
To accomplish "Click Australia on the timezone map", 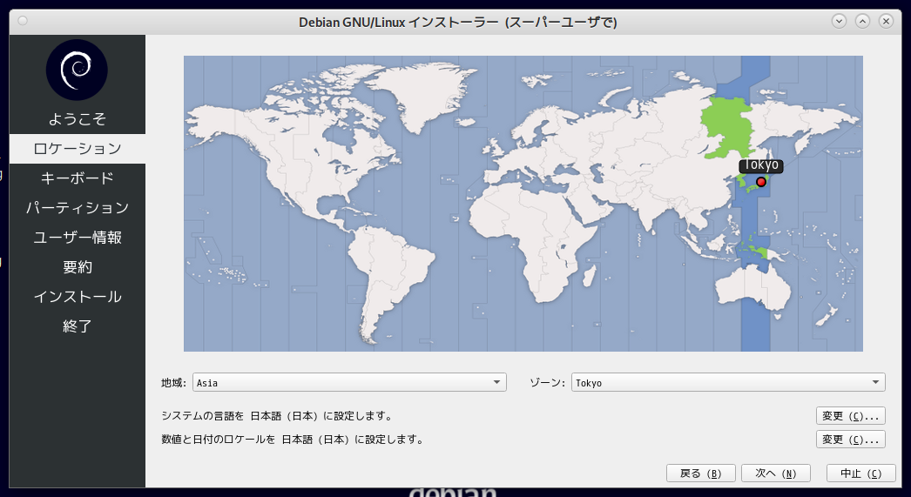I will [x=753, y=287].
